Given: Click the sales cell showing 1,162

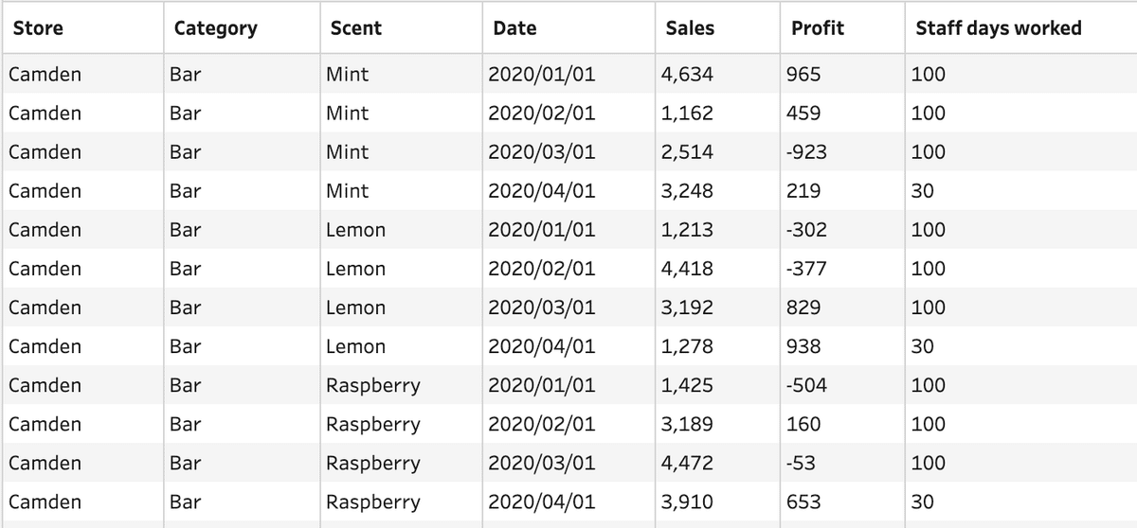Looking at the screenshot, I should click(x=687, y=113).
